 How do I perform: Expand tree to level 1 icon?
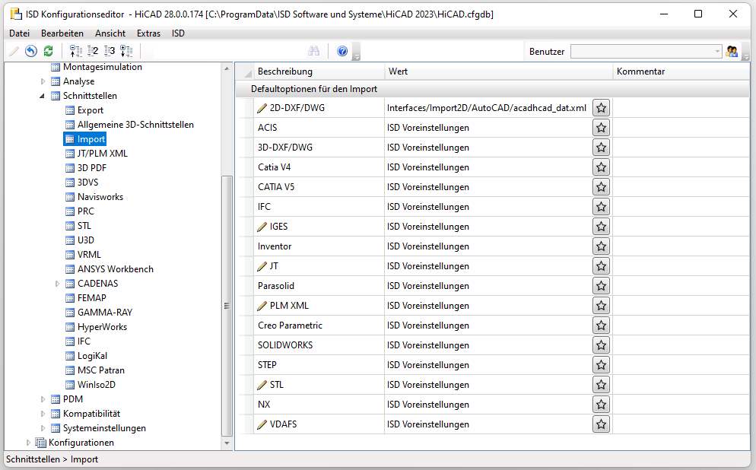(x=76, y=51)
